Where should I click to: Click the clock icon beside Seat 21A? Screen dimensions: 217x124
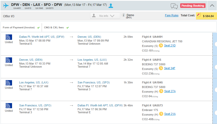point(161,114)
